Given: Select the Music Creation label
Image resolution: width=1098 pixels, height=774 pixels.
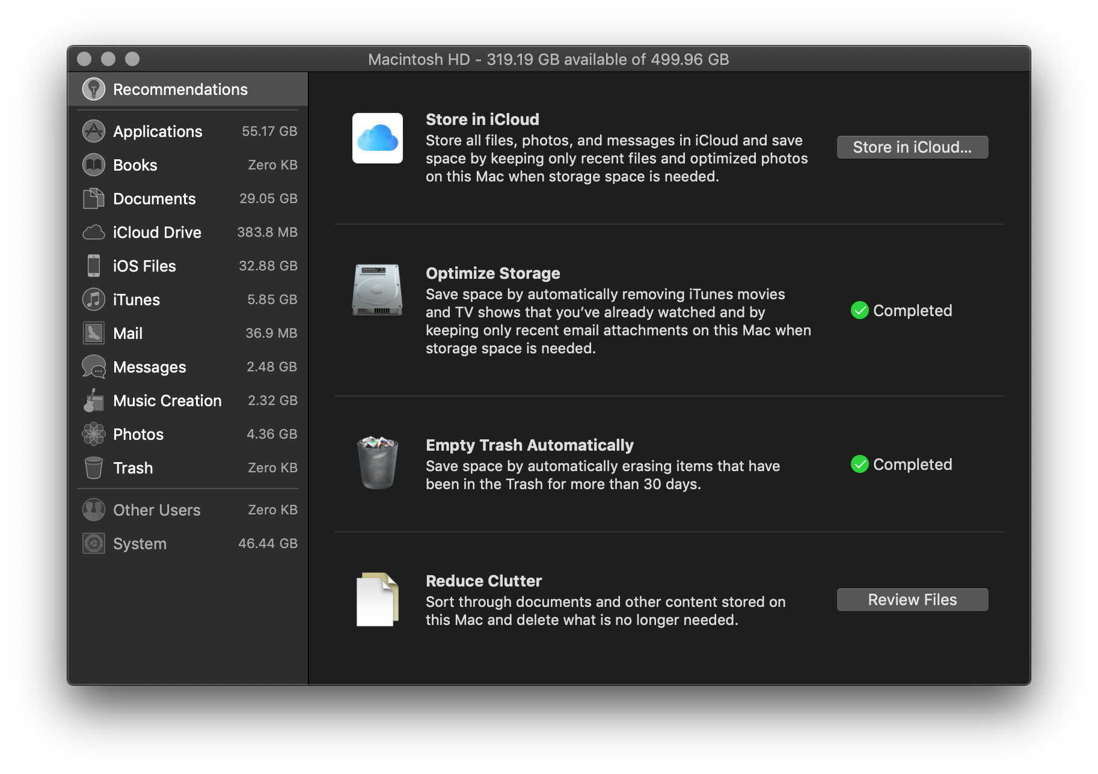Looking at the screenshot, I should (167, 400).
